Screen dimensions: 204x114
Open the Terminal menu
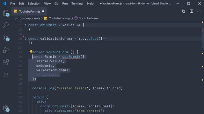pyautogui.click(x=77, y=3)
